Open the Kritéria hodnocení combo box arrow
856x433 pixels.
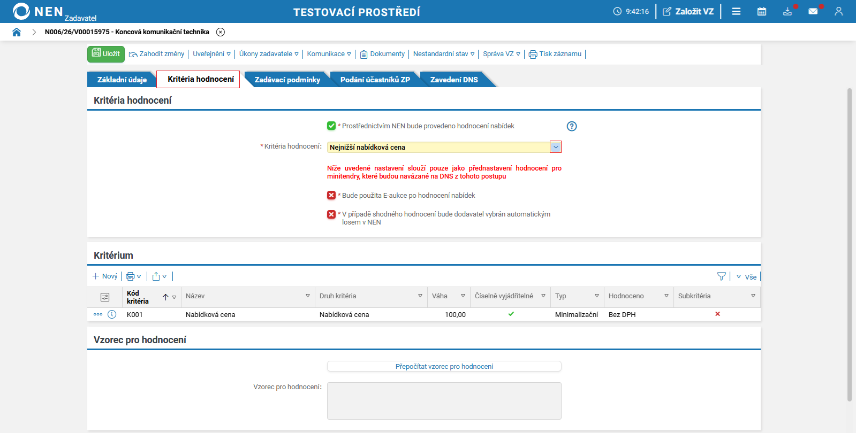(x=556, y=147)
